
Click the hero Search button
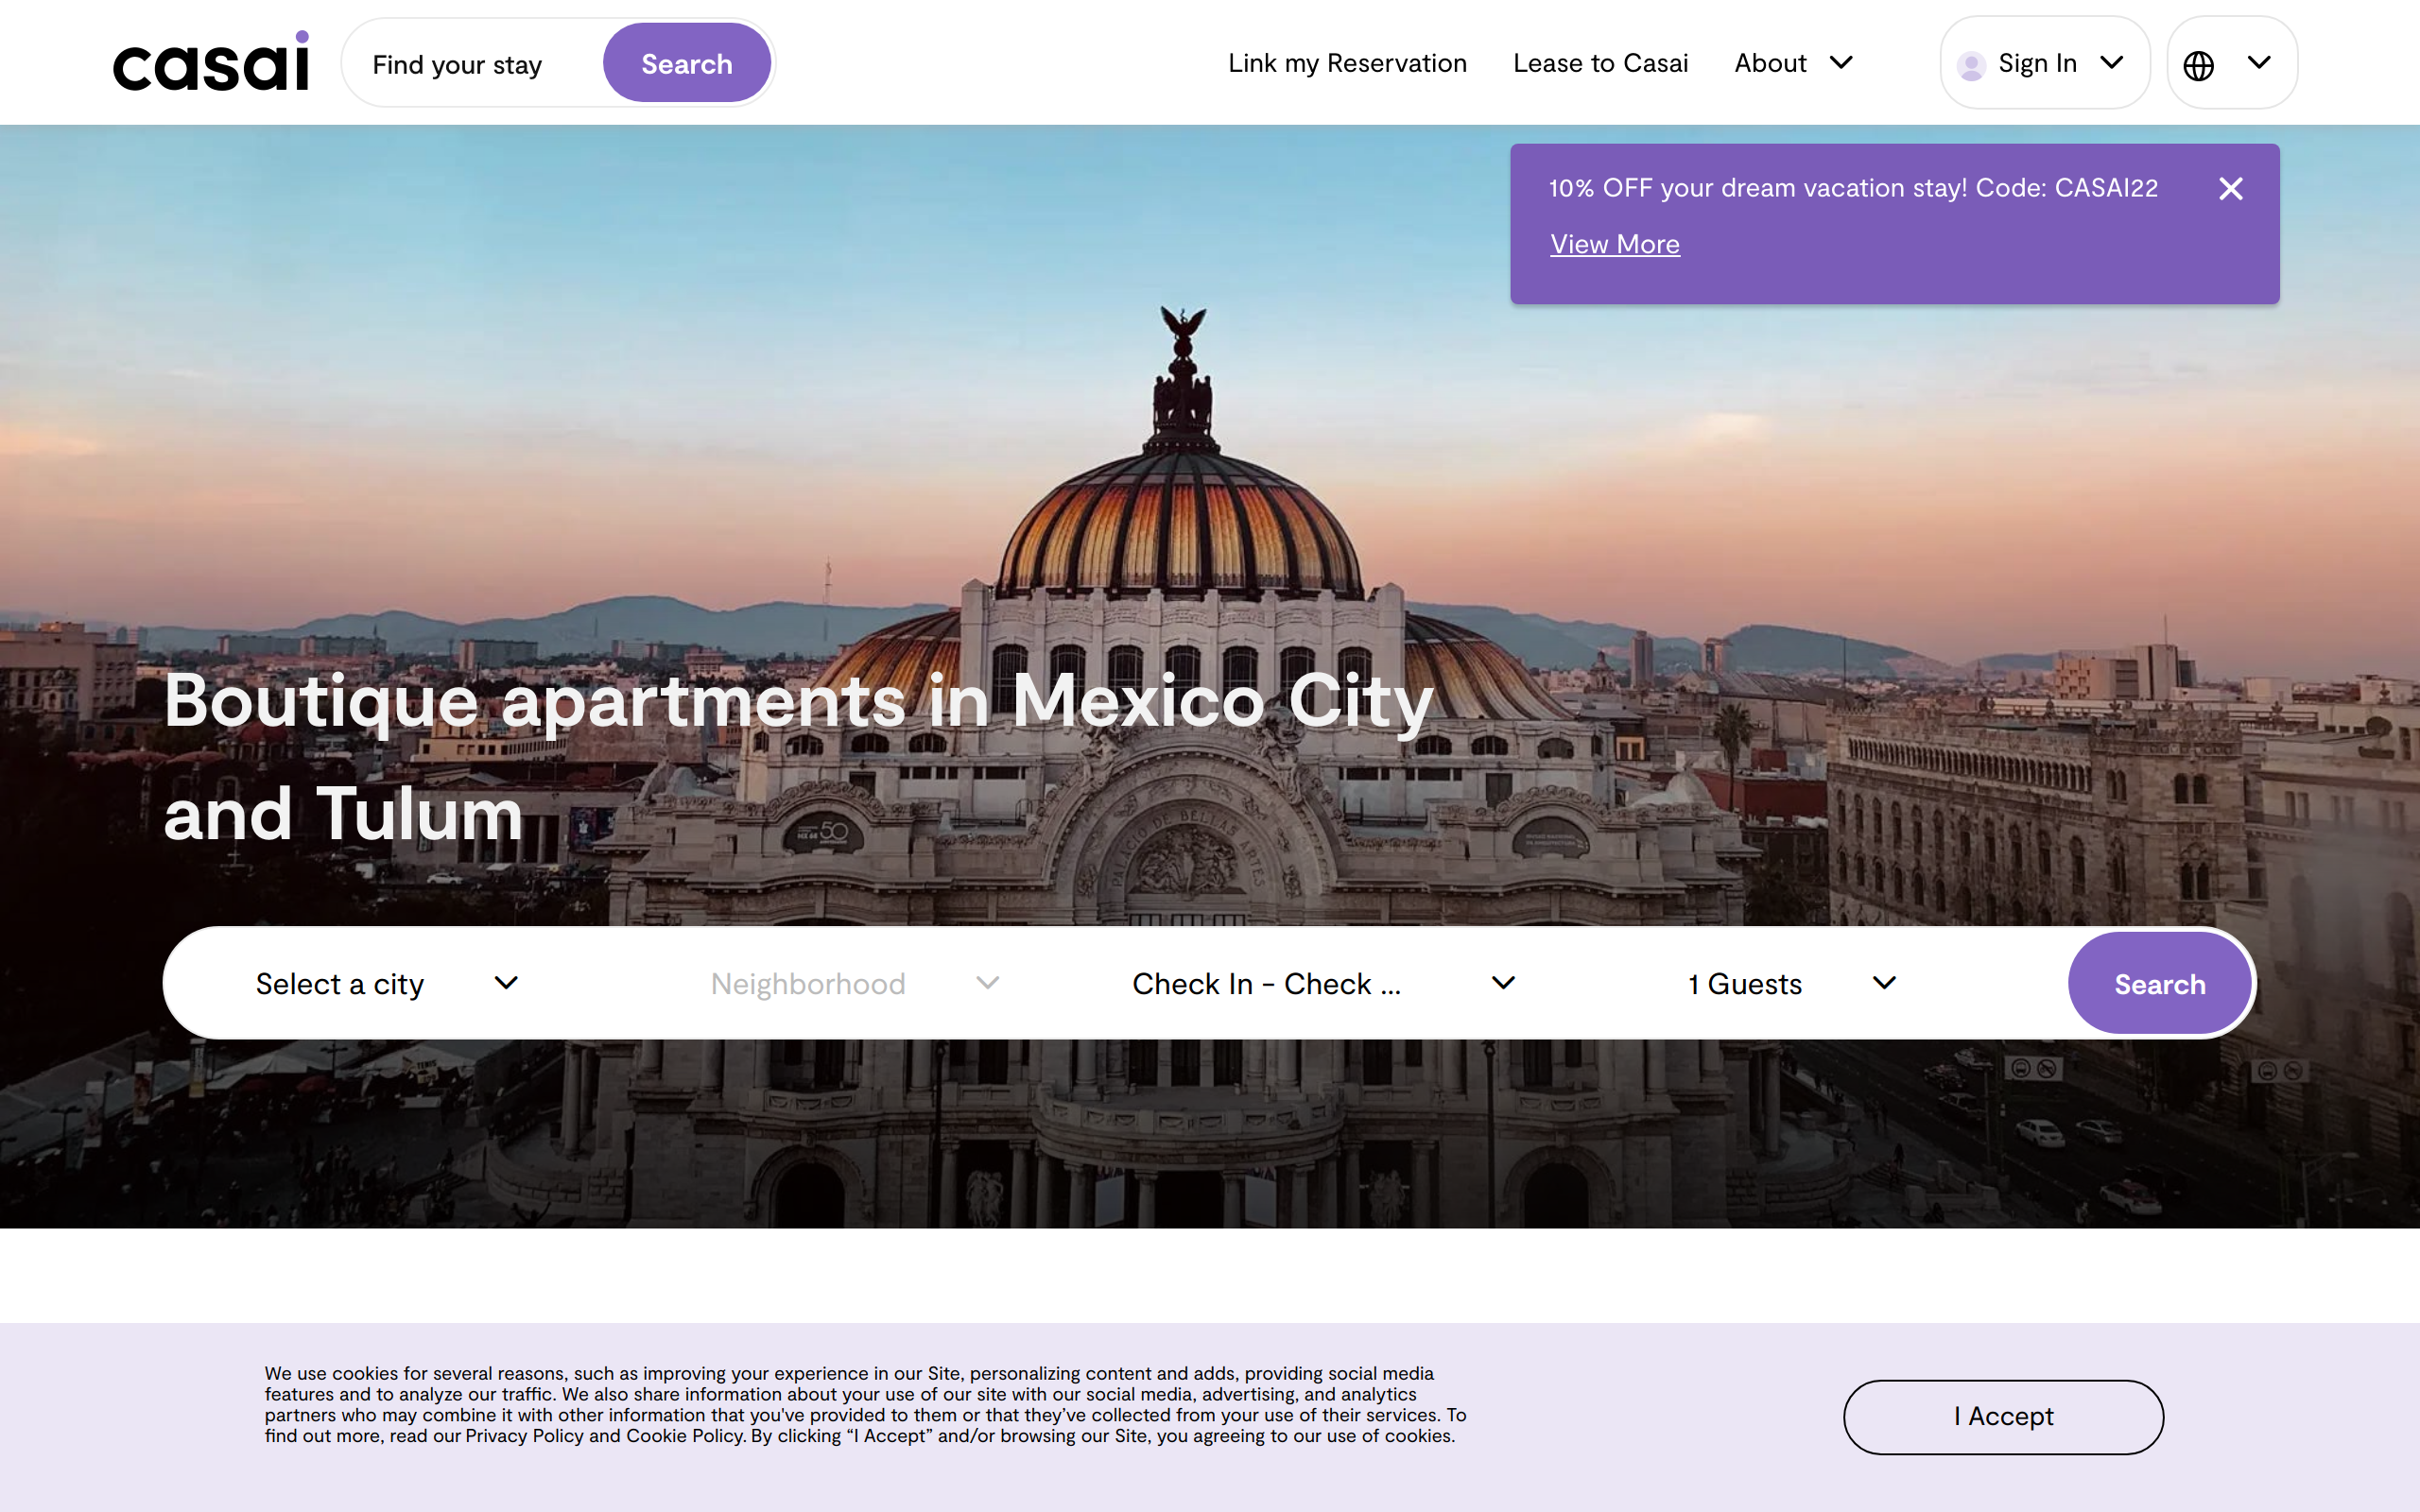click(x=2159, y=983)
